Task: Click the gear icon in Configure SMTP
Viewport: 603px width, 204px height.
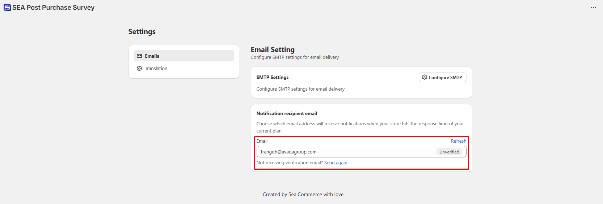Action: point(425,77)
